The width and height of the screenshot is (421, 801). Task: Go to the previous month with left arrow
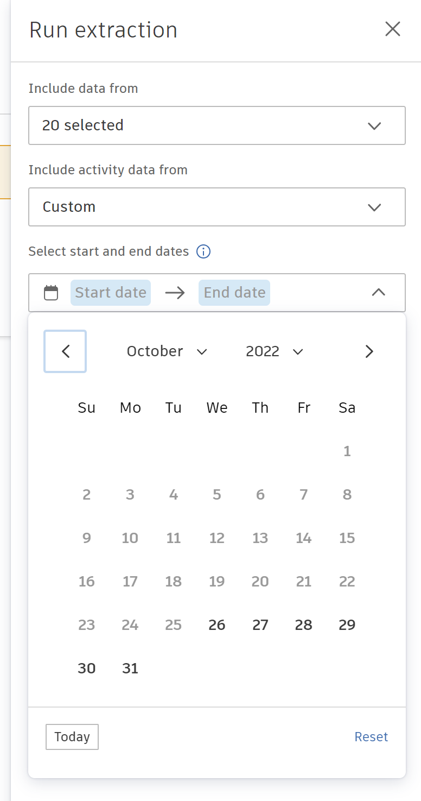tap(65, 351)
